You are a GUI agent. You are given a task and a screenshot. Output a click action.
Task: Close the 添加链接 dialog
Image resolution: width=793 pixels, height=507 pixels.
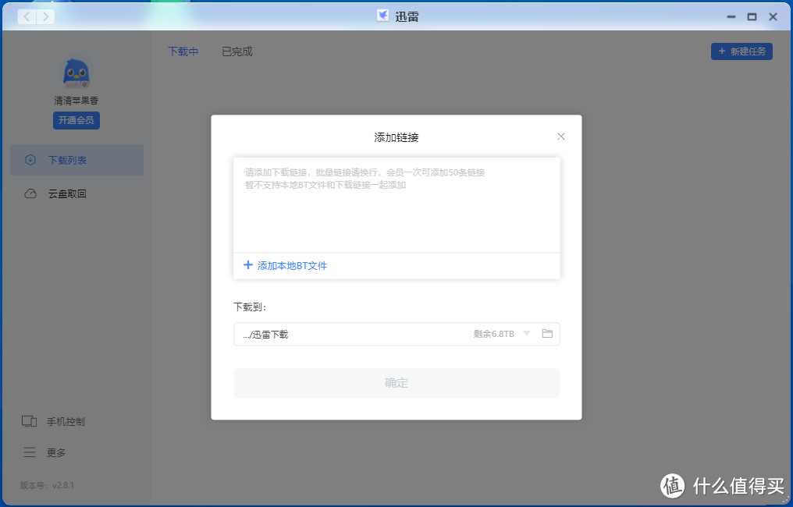coord(560,136)
